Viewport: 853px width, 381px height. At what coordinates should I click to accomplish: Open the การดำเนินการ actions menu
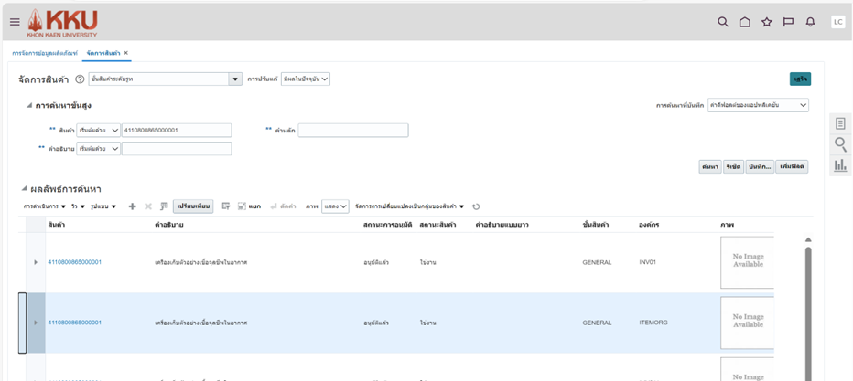click(44, 206)
